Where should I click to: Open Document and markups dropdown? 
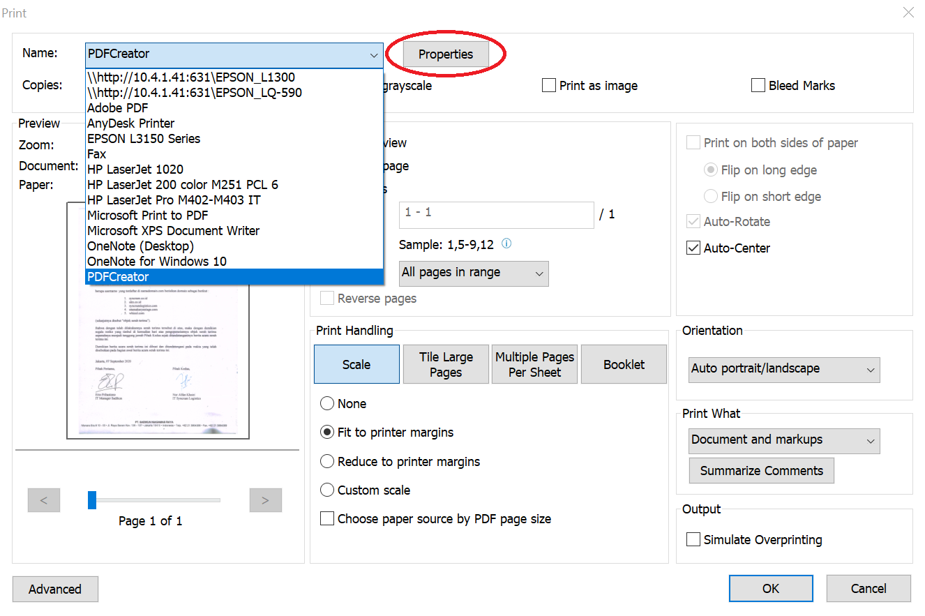pos(784,440)
